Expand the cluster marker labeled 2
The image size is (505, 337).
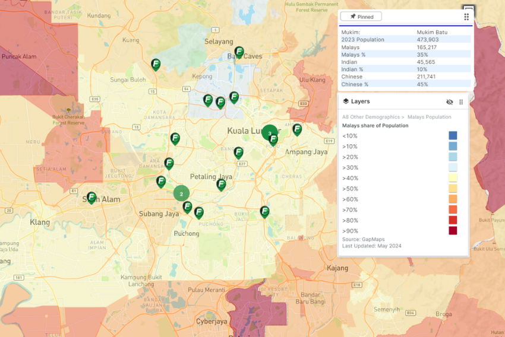coord(181,193)
